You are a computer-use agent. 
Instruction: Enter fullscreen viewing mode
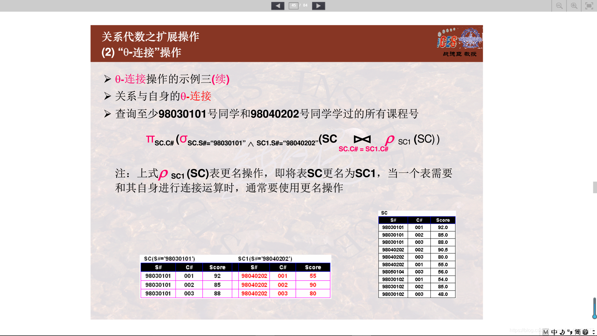(x=589, y=6)
